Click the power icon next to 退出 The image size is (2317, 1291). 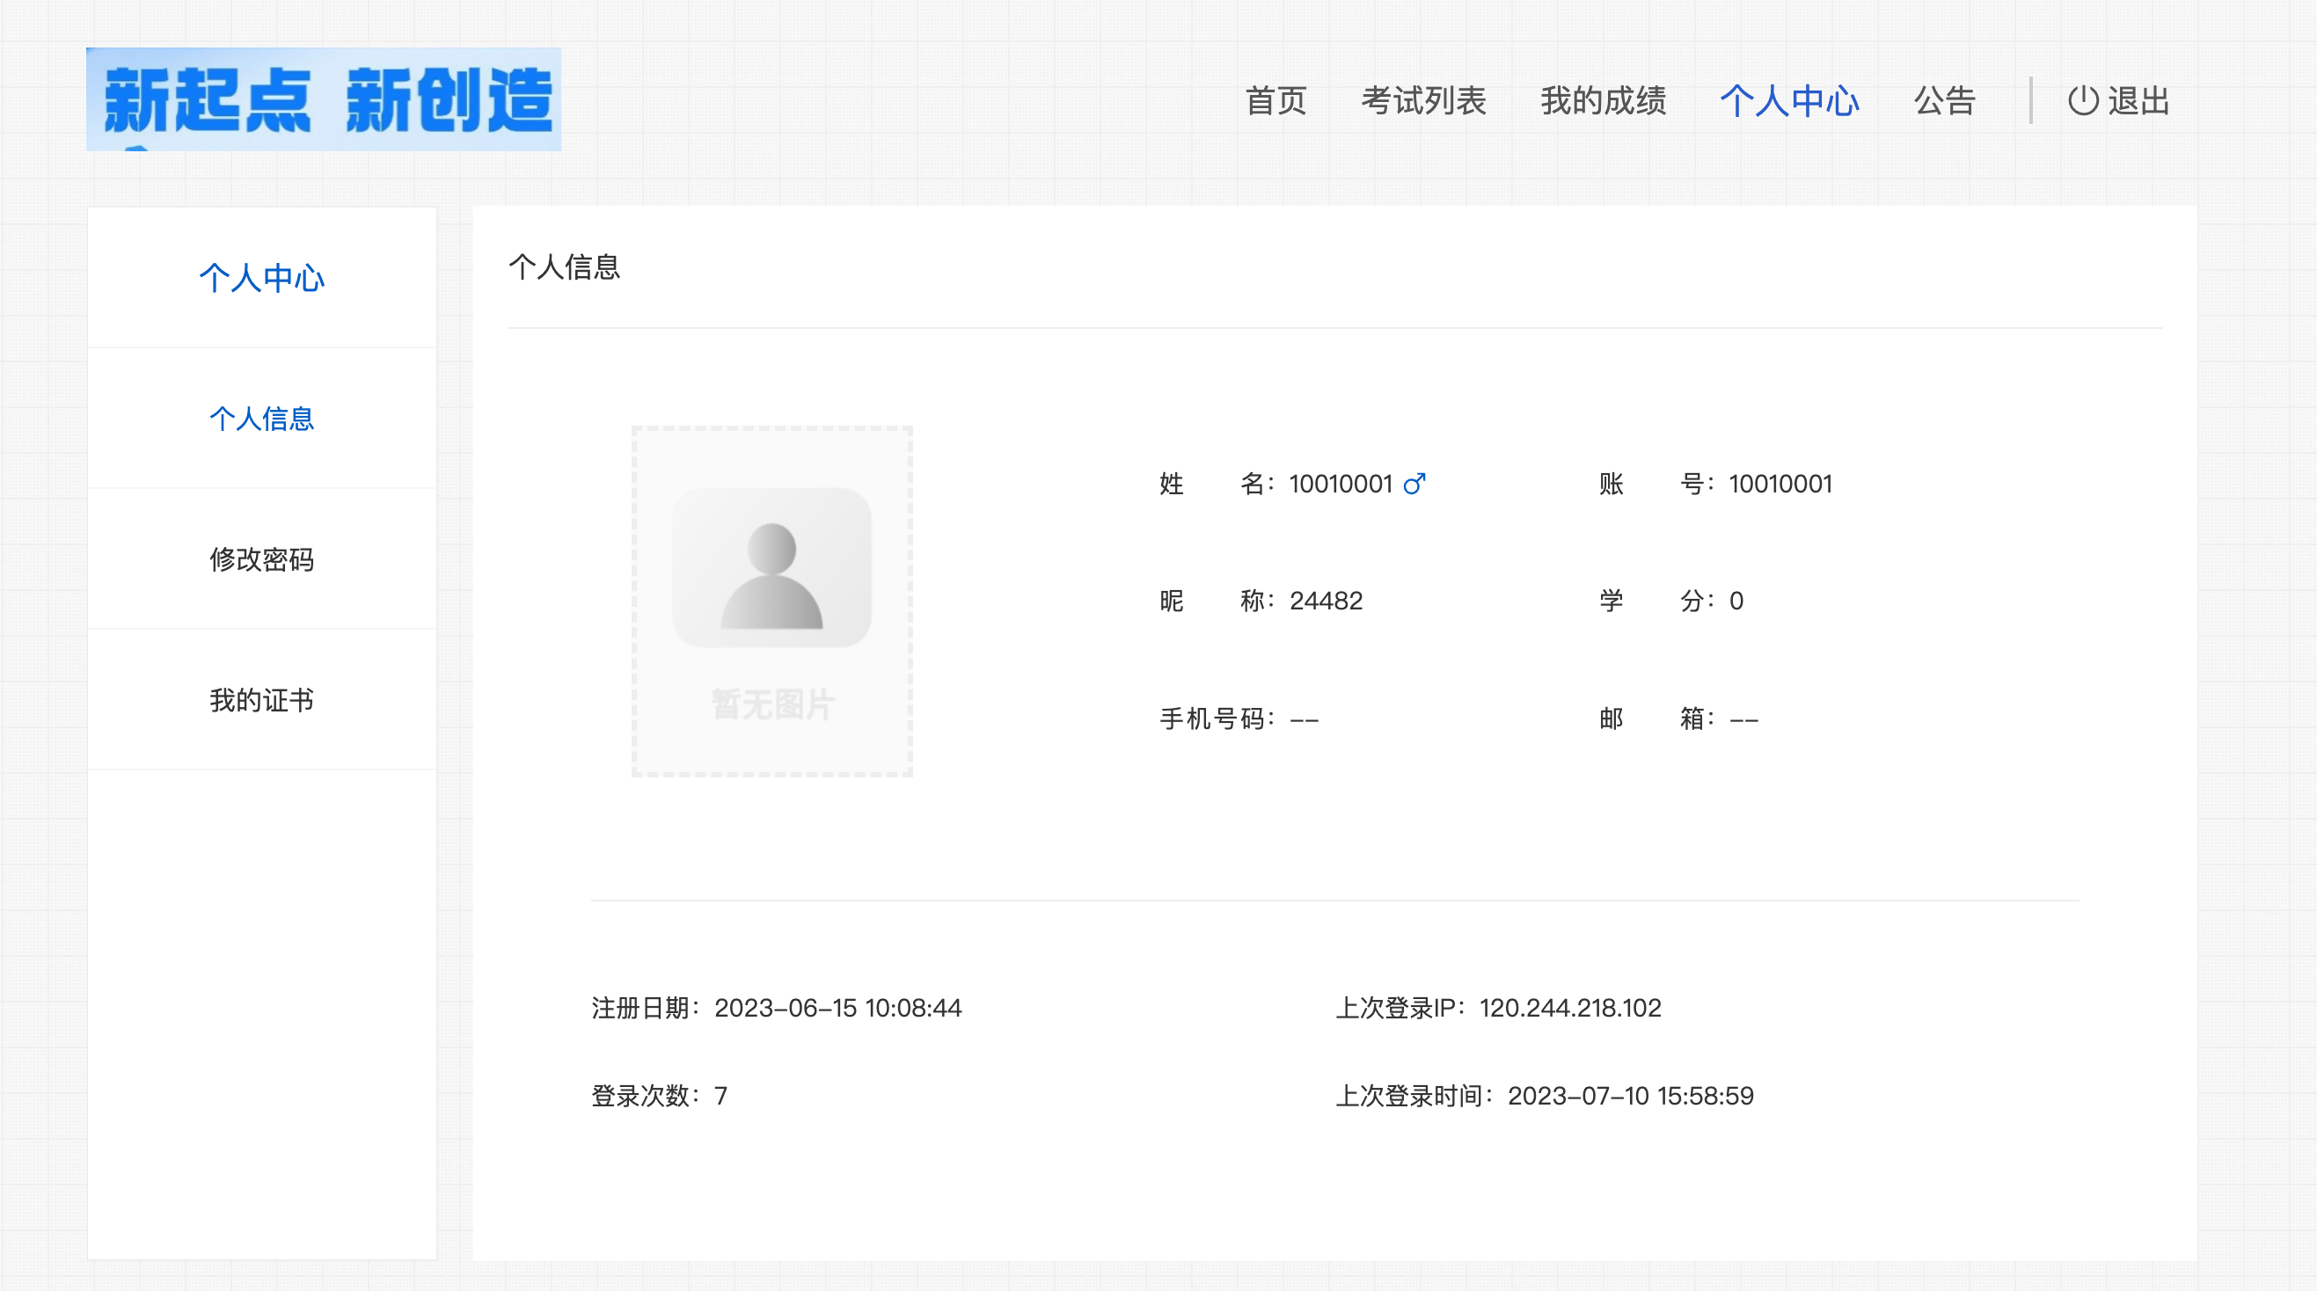point(2083,100)
